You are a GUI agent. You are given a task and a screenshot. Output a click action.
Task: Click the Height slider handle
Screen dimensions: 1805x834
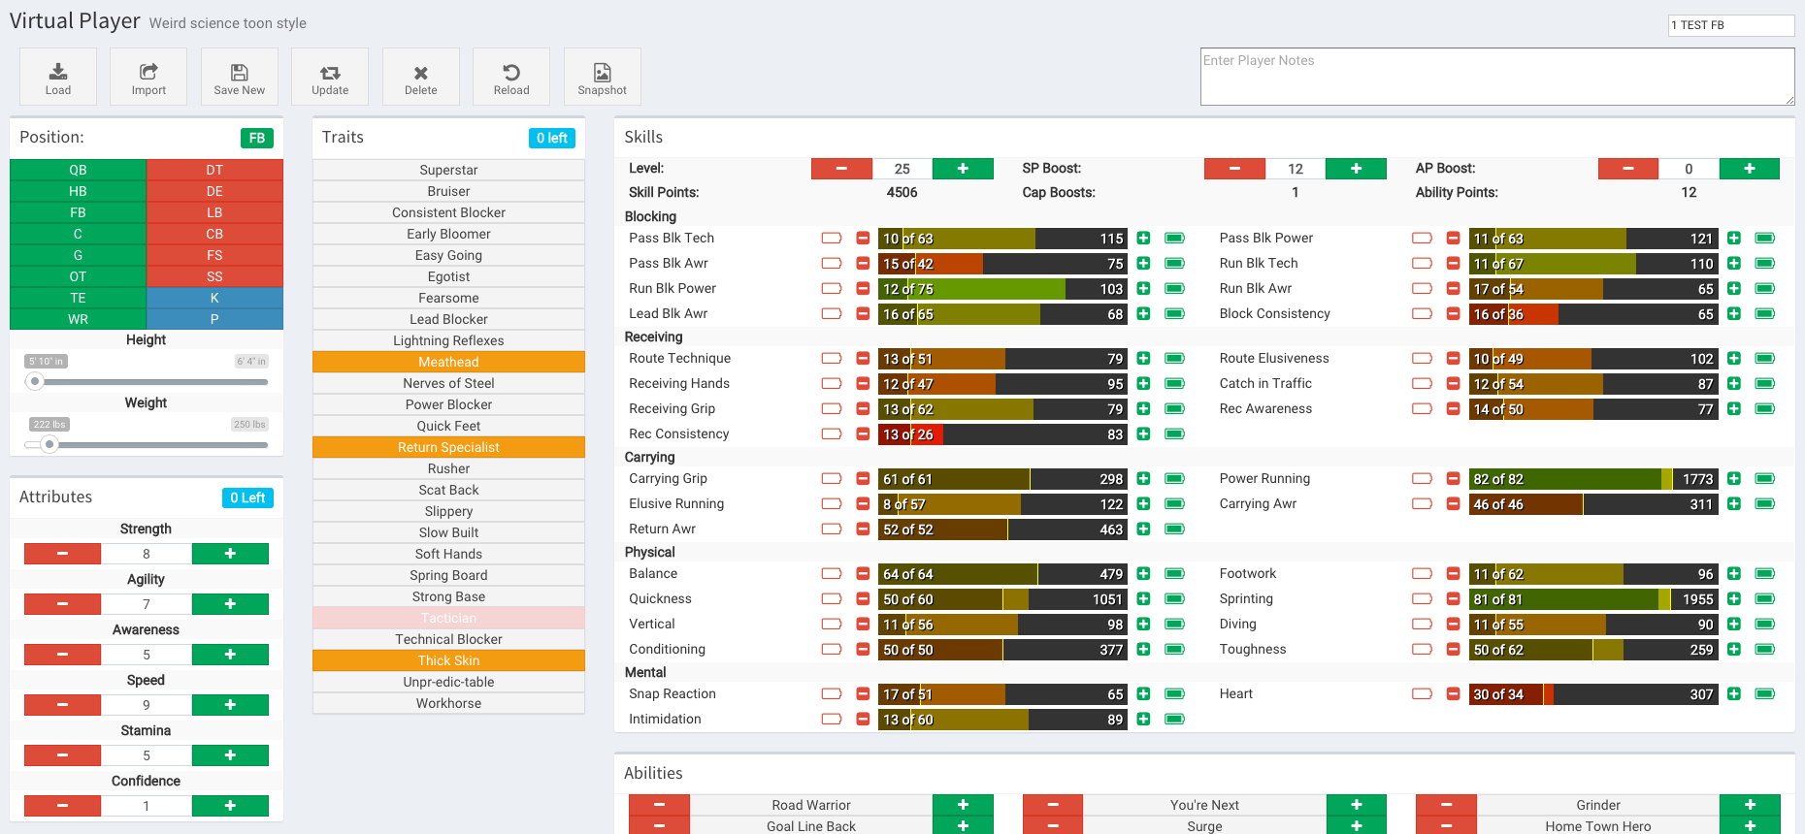click(x=35, y=381)
